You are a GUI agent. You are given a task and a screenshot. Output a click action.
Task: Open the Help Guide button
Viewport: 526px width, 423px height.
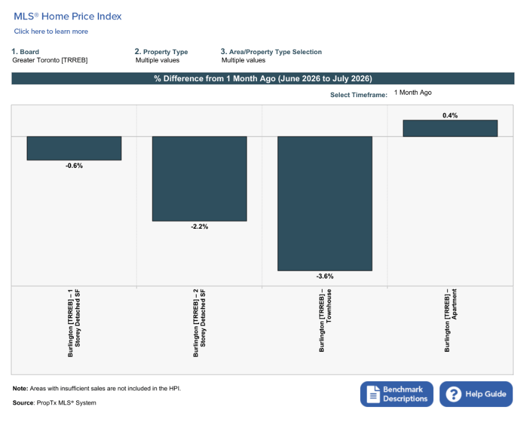coord(476,393)
